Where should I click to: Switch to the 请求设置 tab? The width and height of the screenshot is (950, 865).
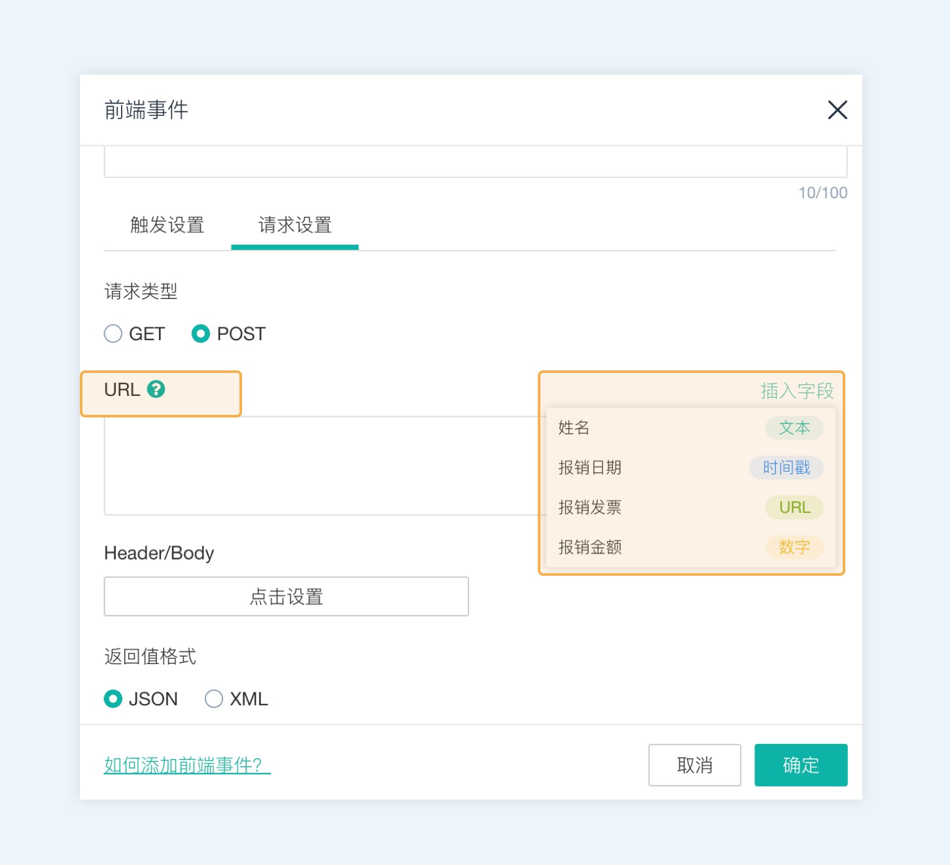click(295, 225)
